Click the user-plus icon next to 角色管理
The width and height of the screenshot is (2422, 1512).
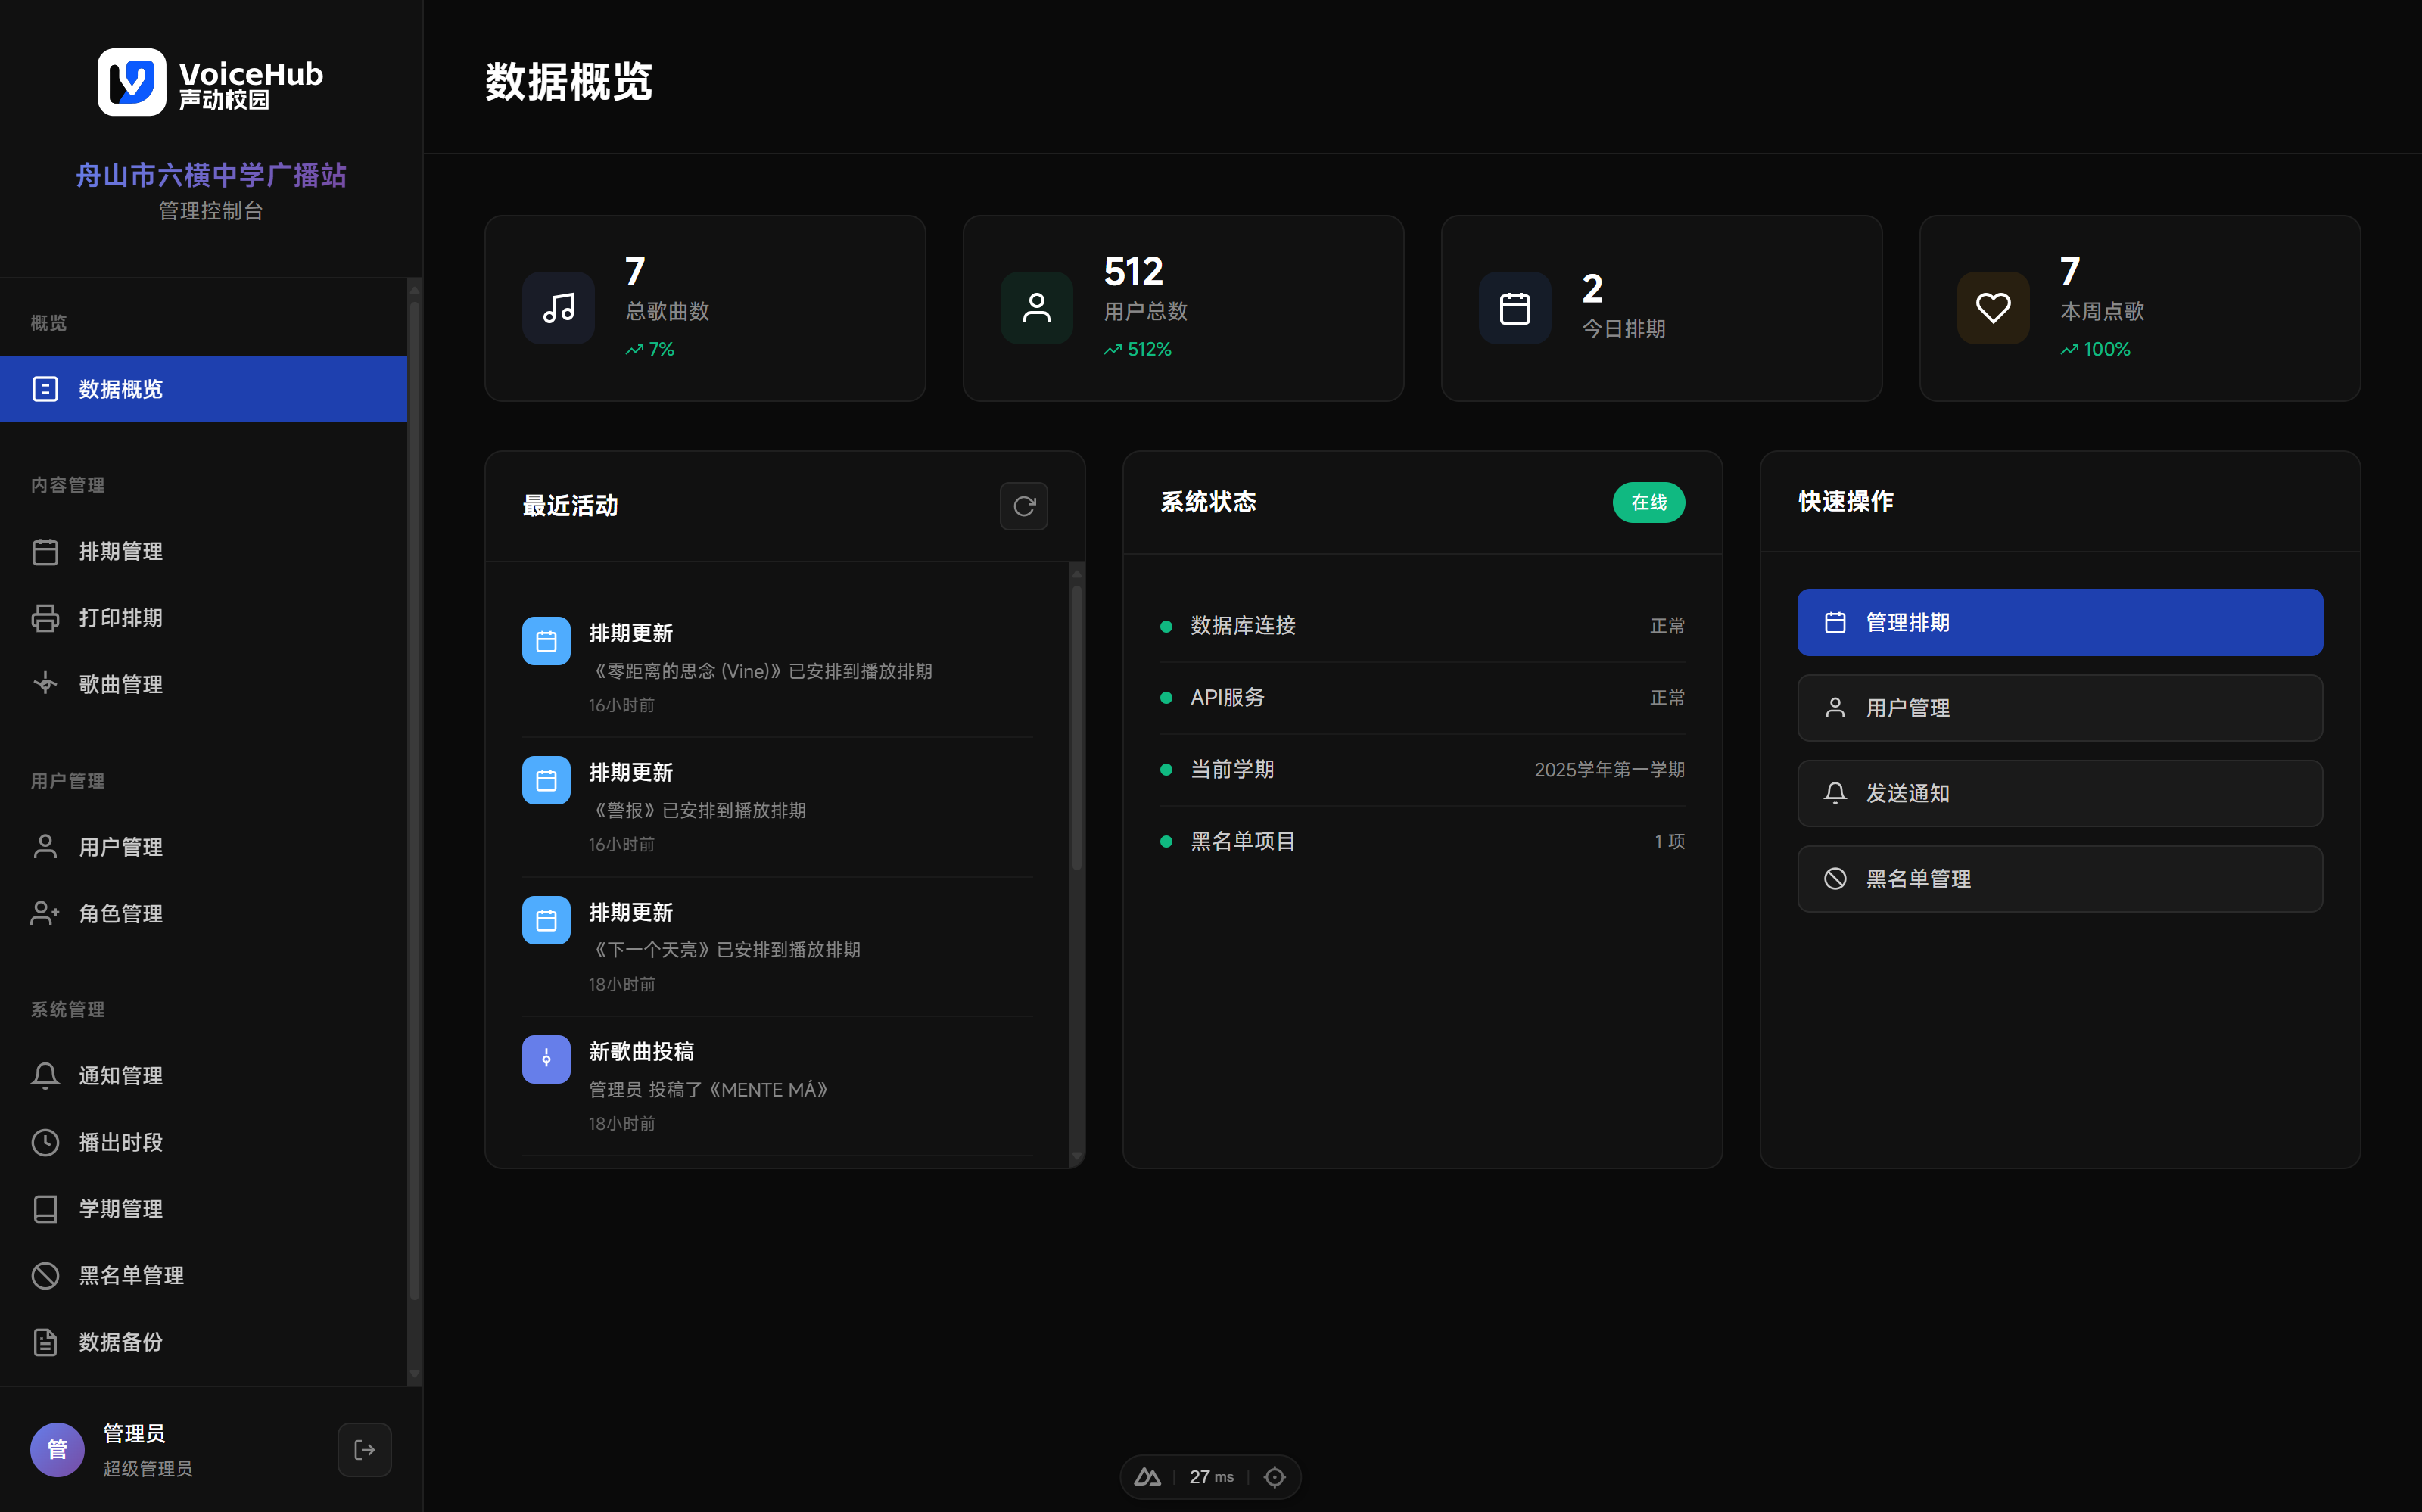pyautogui.click(x=45, y=913)
